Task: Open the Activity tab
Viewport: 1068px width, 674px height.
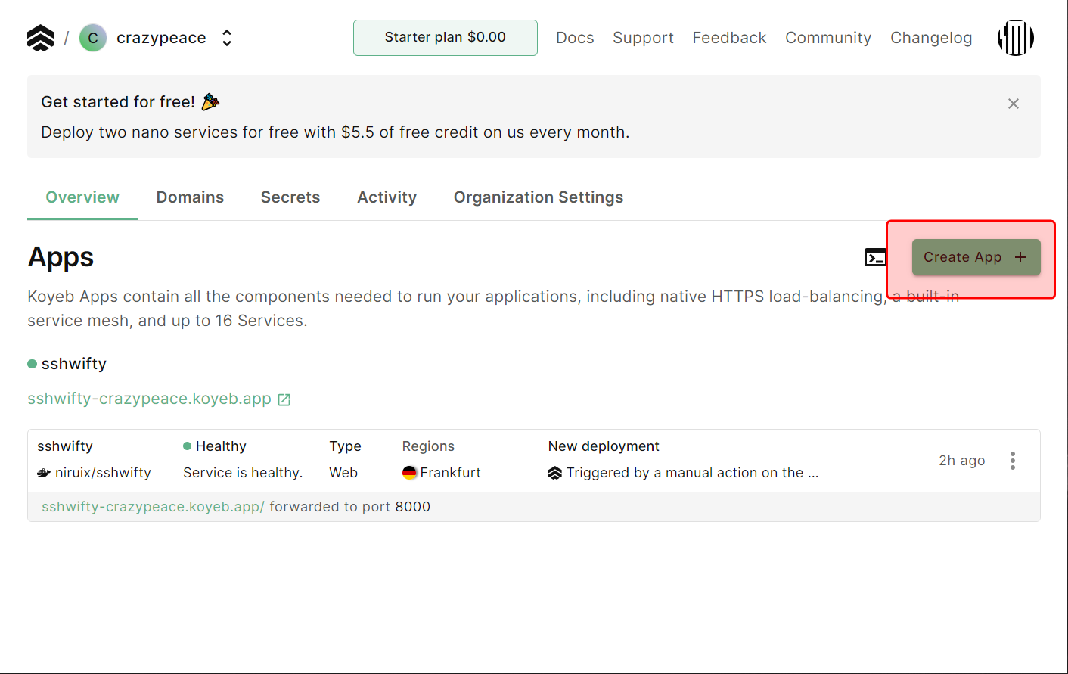Action: (x=387, y=197)
